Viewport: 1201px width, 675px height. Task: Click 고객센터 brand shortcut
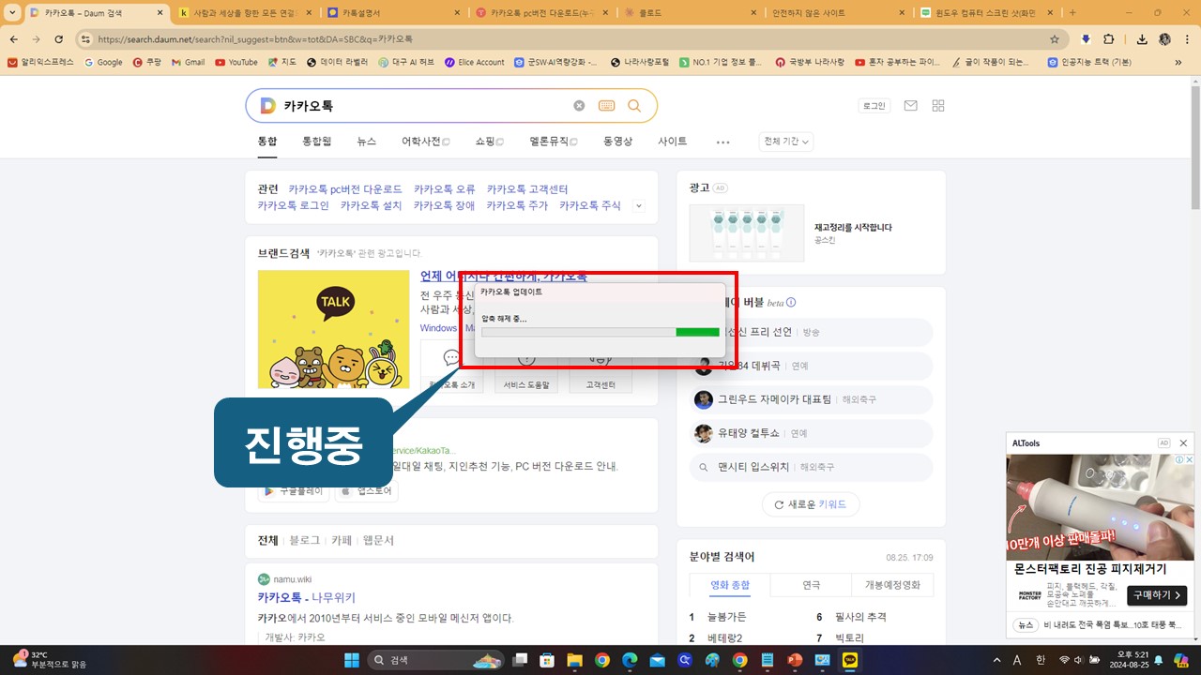click(x=600, y=367)
